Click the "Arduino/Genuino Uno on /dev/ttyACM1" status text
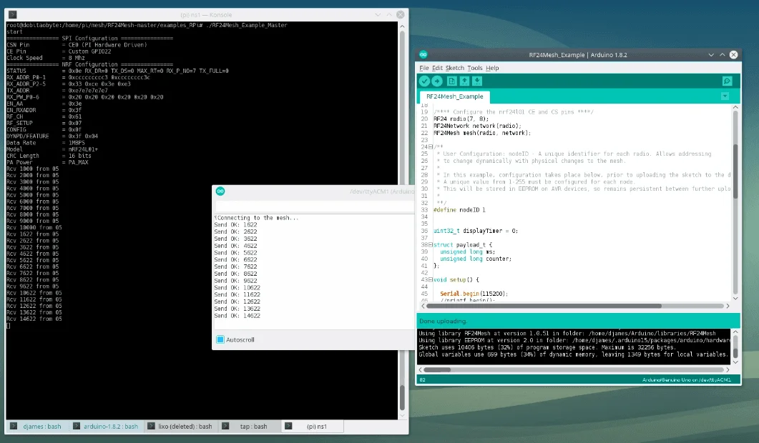This screenshot has width=759, height=443. click(x=687, y=380)
